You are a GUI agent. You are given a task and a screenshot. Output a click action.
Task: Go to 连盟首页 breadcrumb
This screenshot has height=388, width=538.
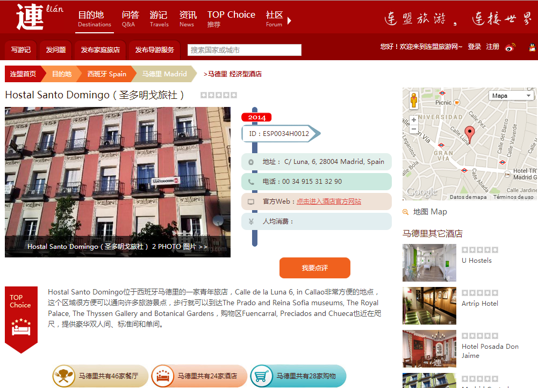pos(23,74)
